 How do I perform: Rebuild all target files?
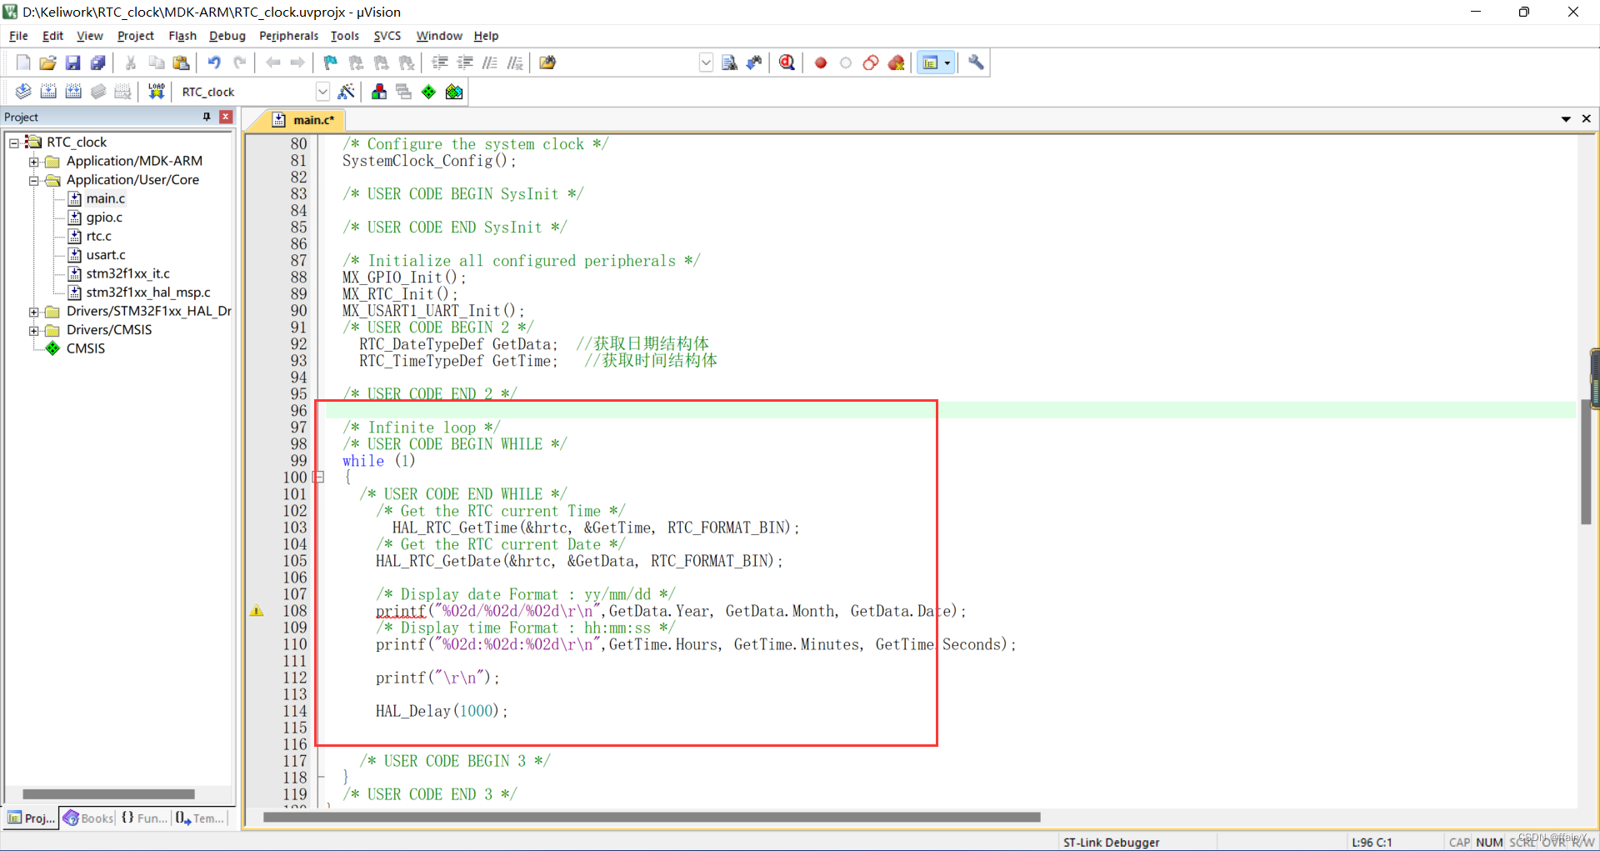pos(73,92)
